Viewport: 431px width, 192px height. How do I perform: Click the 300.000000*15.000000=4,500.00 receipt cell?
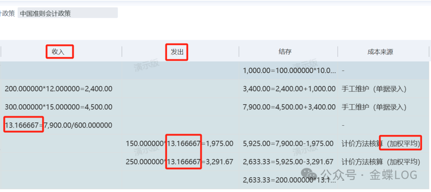coord(58,107)
